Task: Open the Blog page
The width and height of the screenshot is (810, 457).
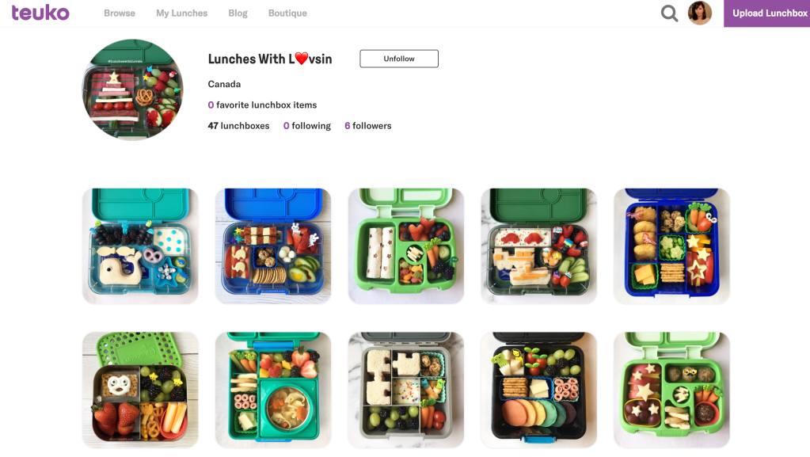Action: pos(238,13)
